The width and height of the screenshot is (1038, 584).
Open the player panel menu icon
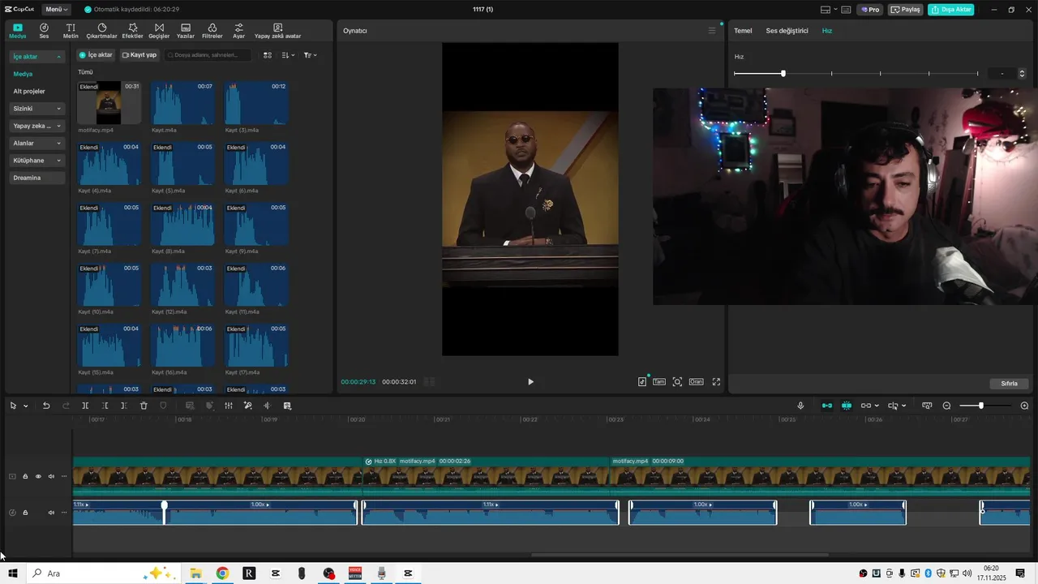click(x=712, y=31)
